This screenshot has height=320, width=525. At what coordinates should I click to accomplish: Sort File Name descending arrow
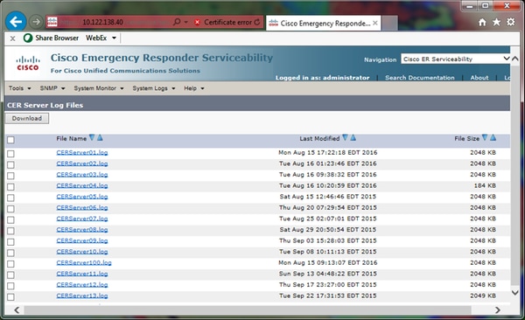(x=92, y=137)
